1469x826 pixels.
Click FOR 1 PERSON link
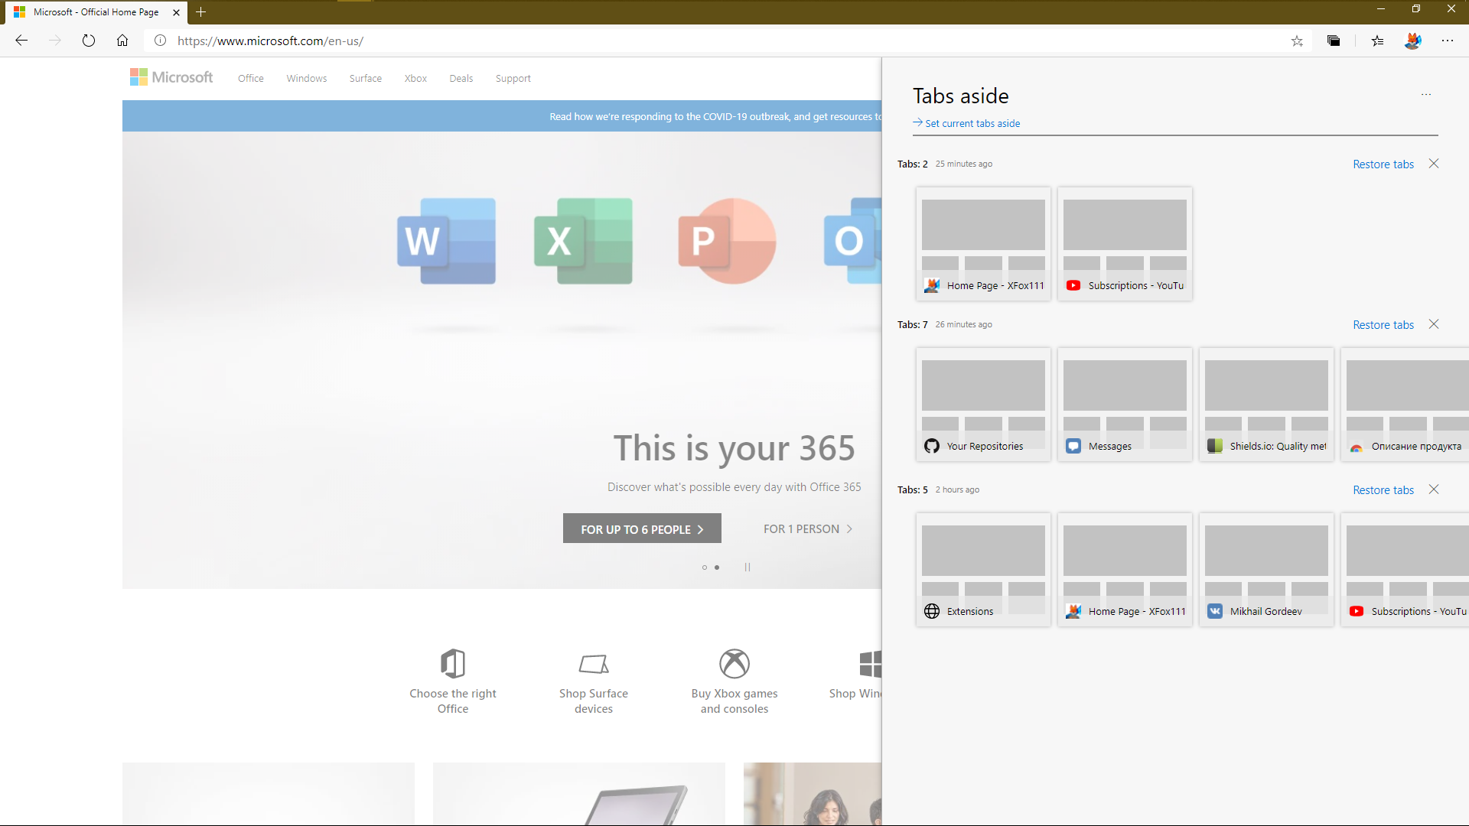808,529
